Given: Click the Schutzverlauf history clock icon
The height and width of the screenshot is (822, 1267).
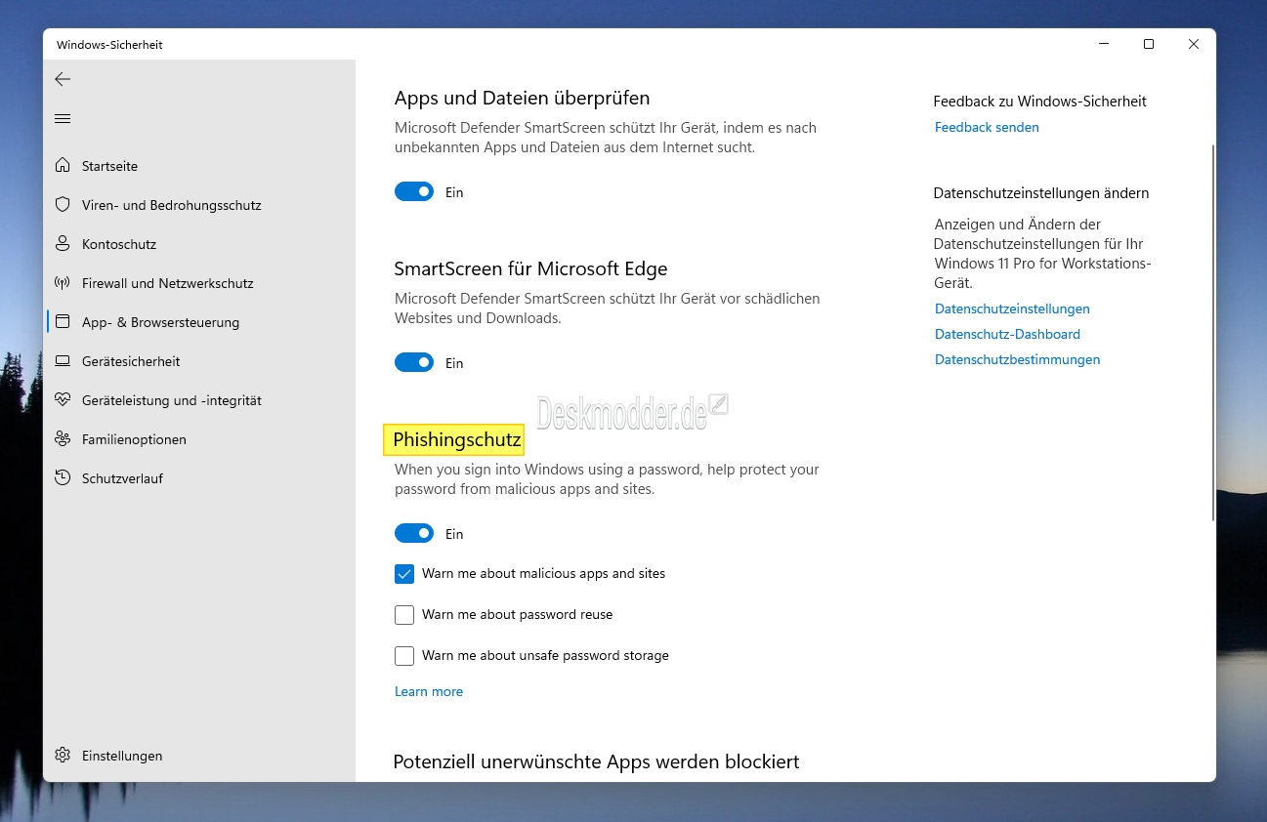Looking at the screenshot, I should click(x=63, y=478).
